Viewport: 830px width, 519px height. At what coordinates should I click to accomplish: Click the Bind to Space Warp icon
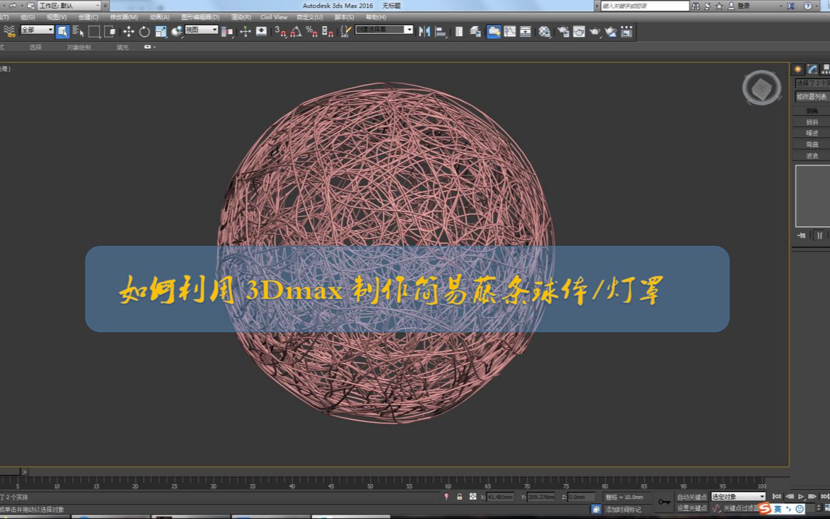coord(9,30)
